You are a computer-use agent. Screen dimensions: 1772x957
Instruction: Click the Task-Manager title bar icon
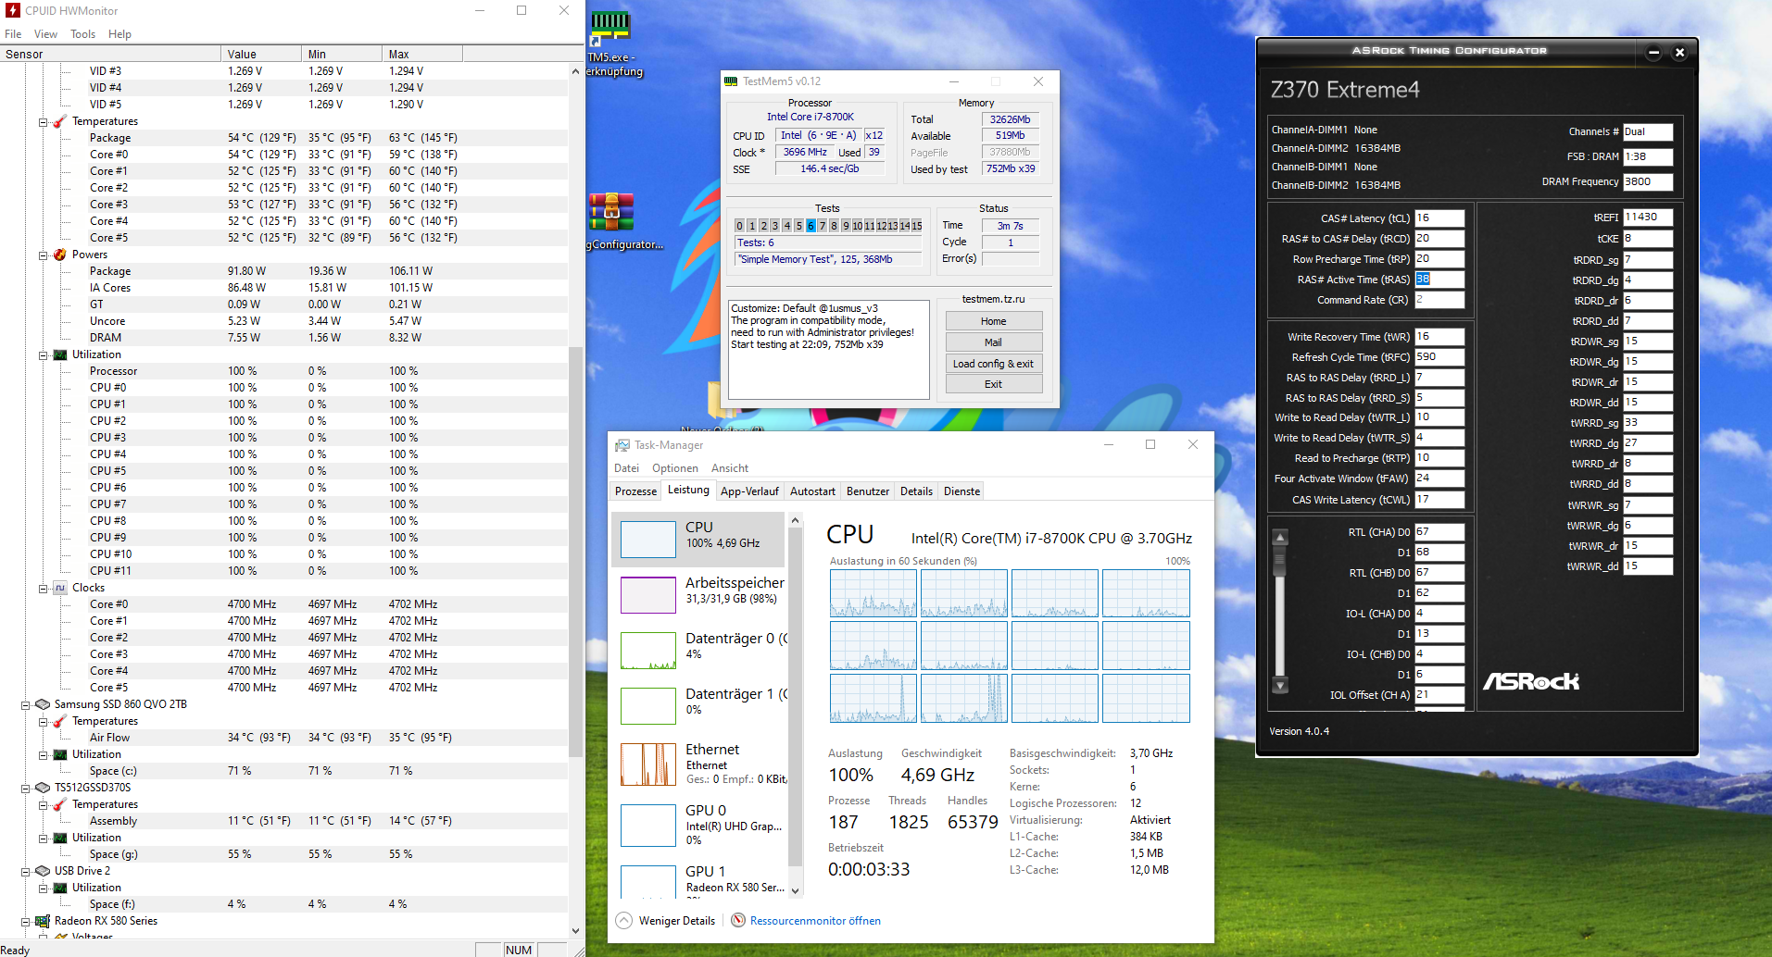pyautogui.click(x=622, y=445)
